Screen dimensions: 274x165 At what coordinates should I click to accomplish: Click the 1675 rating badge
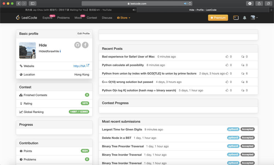[x=85, y=103]
